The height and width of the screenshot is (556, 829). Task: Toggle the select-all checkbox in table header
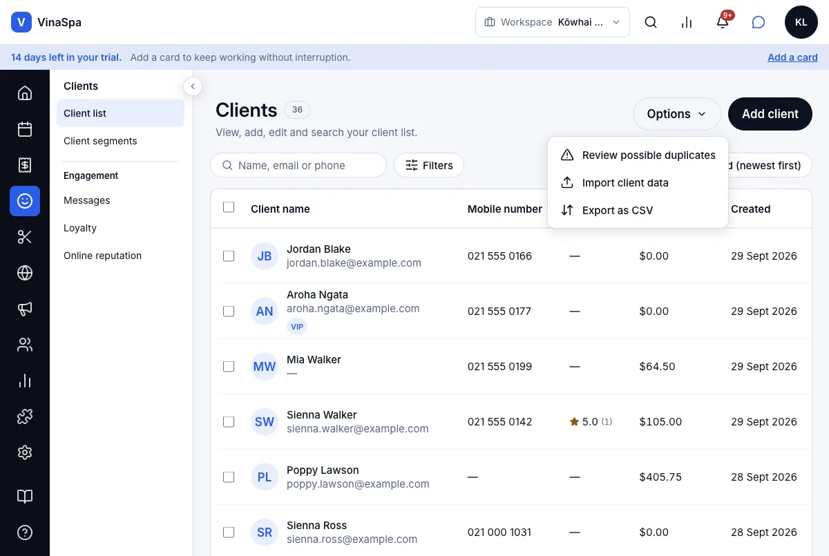(x=229, y=207)
